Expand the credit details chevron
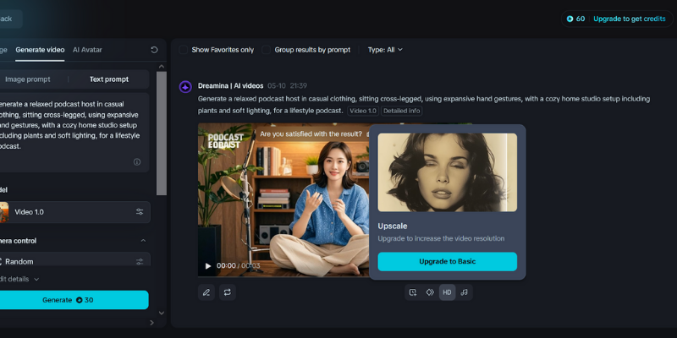This screenshot has height=338, width=677. (x=36, y=280)
